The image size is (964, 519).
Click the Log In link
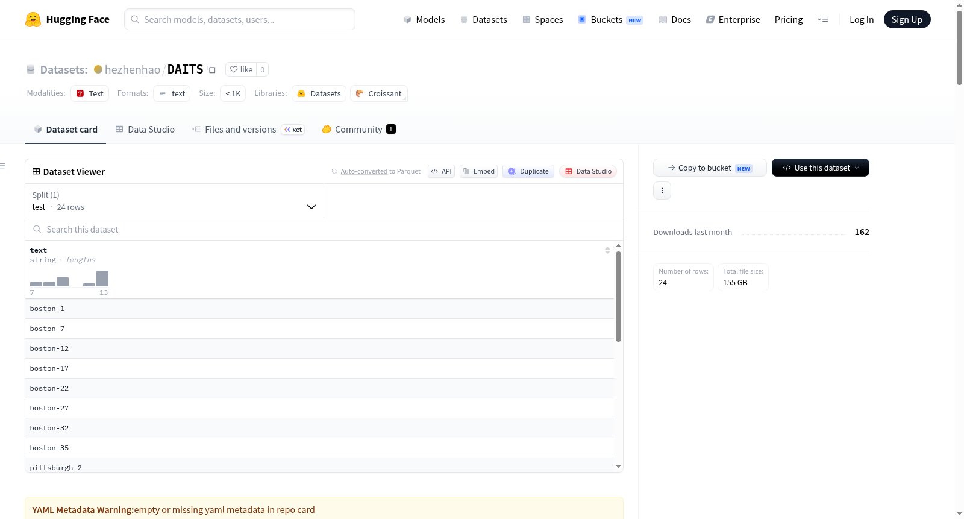[862, 19]
